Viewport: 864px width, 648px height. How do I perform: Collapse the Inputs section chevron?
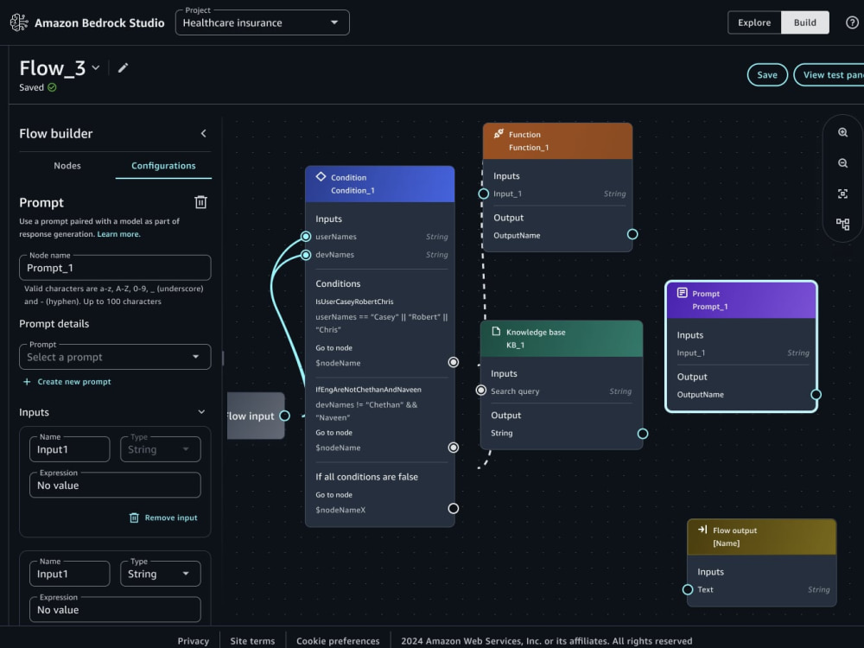click(201, 411)
